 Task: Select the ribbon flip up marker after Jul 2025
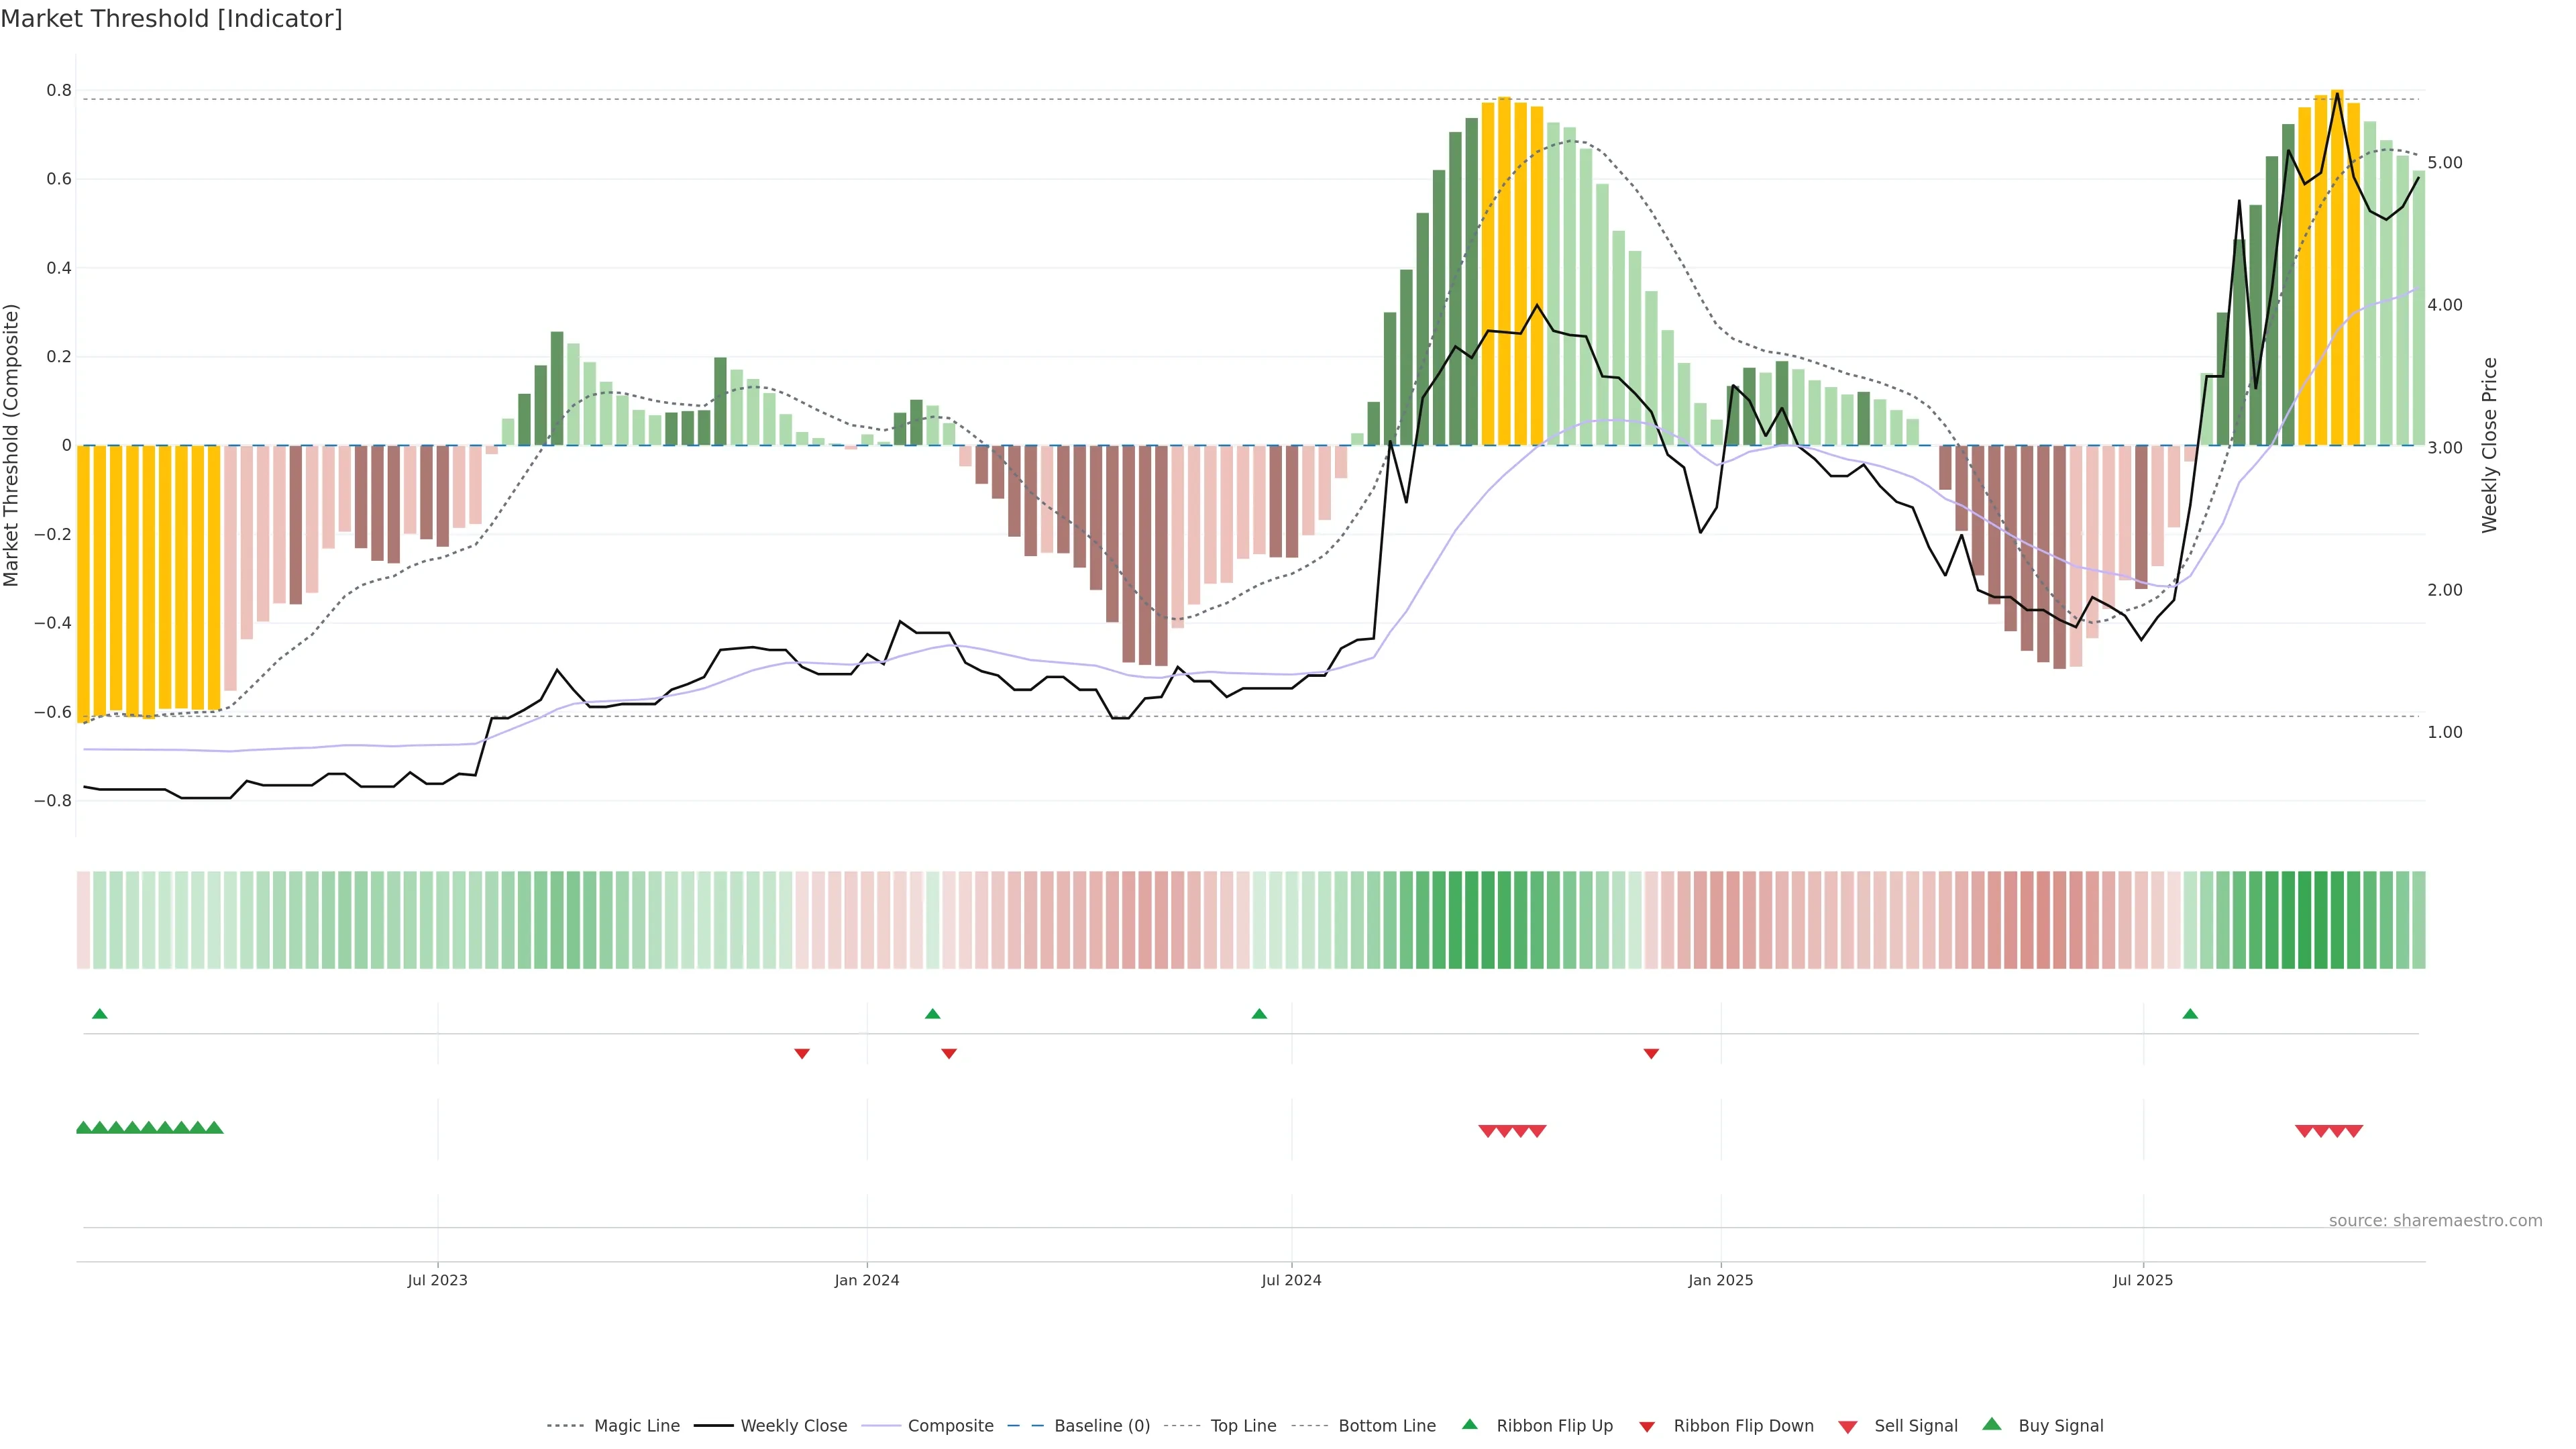tap(2190, 1014)
